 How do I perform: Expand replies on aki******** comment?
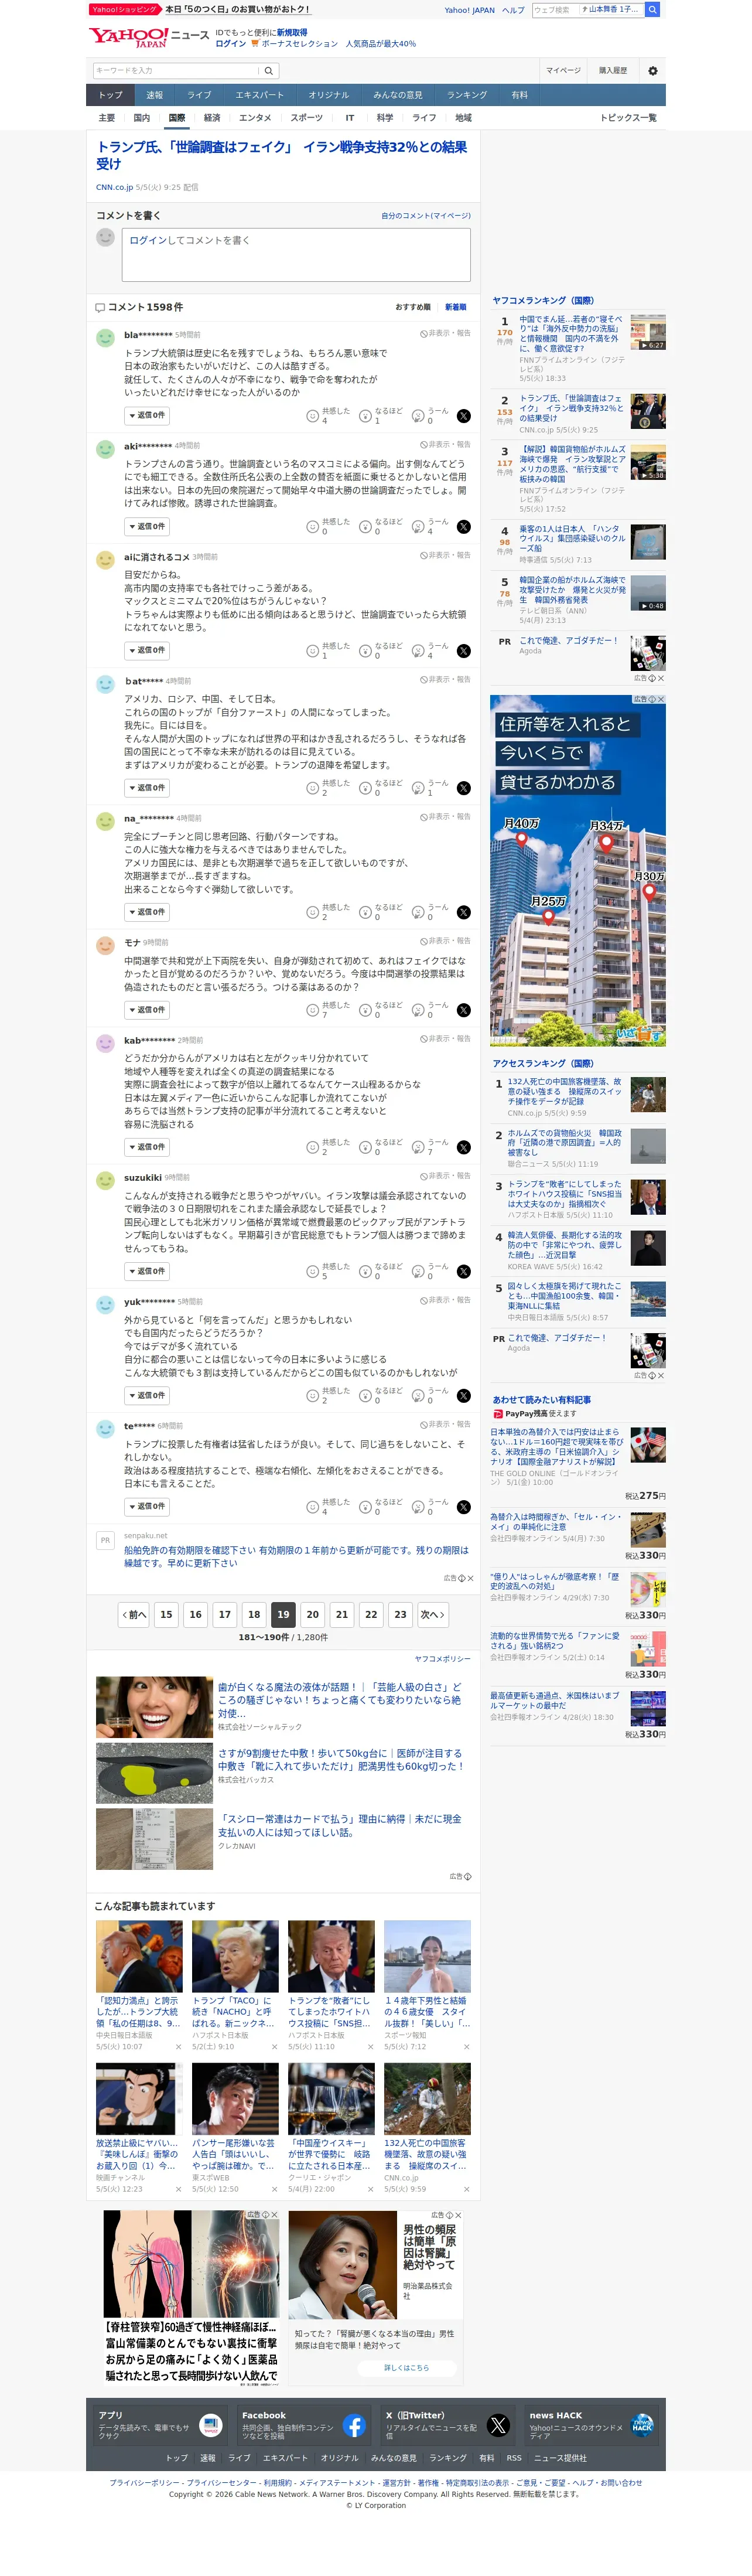(146, 527)
